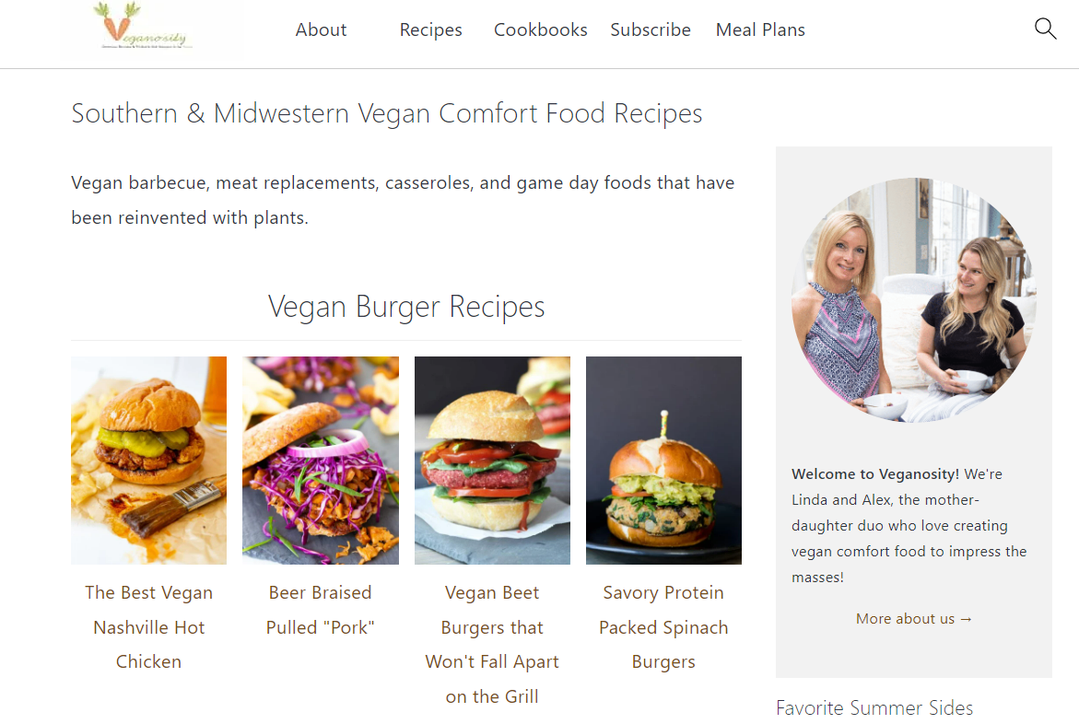This screenshot has width=1079, height=724.
Task: Click the Southern & Midwestern Vegan Comfort Food heading
Action: tap(387, 113)
